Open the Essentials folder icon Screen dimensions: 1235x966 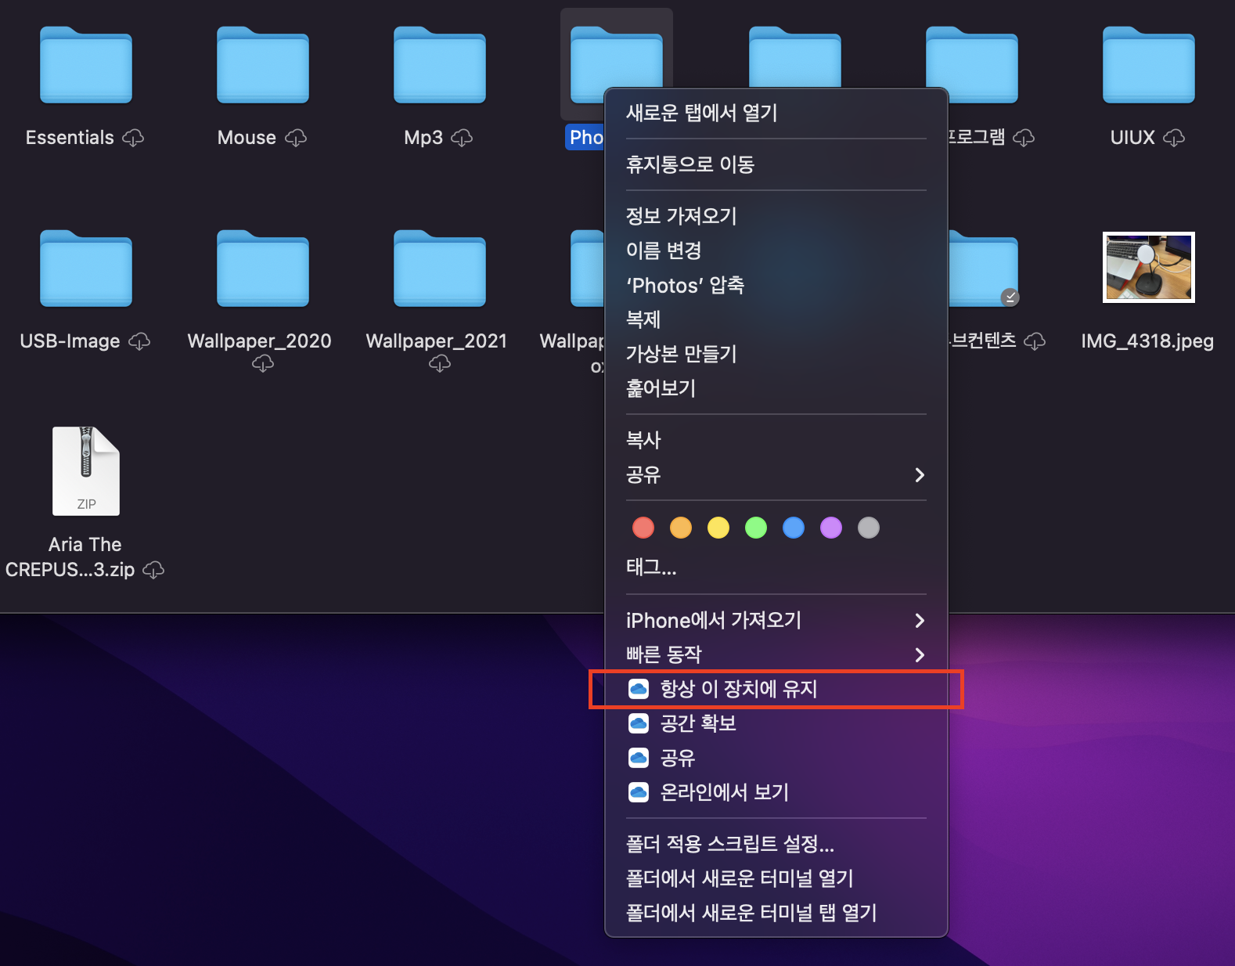pos(86,65)
